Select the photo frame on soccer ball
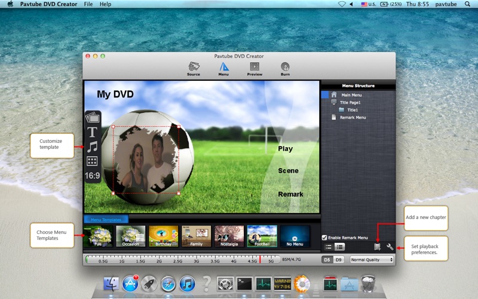The image size is (478, 299). coord(146,160)
